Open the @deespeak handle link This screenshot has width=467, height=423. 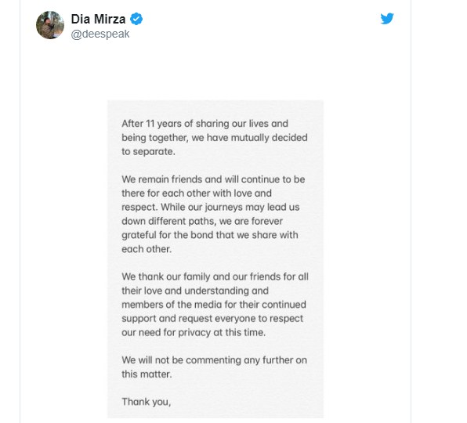point(100,34)
